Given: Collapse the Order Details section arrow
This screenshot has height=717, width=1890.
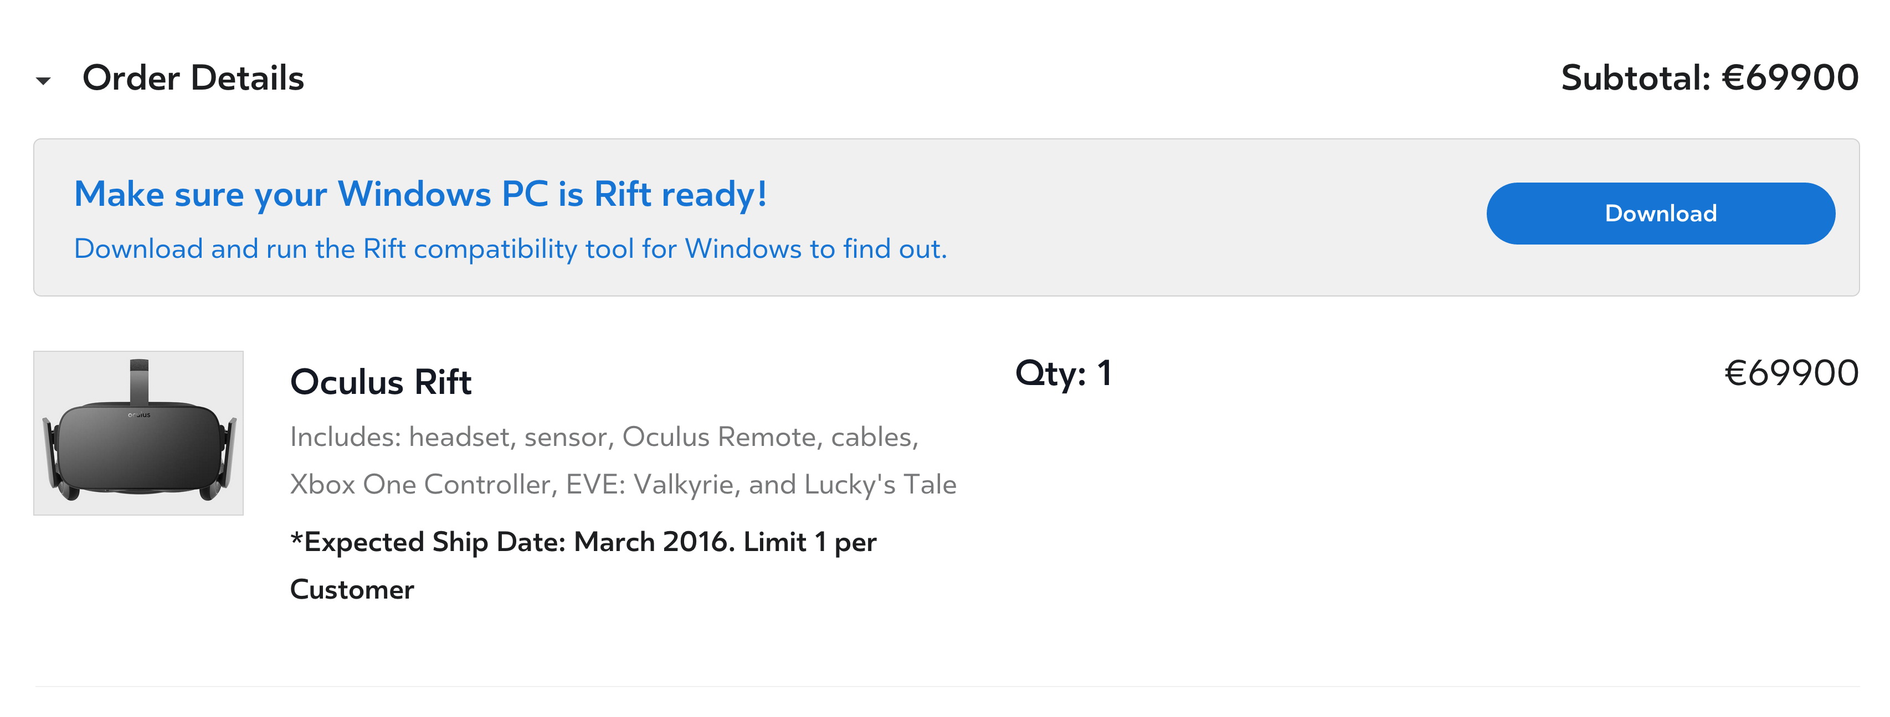Looking at the screenshot, I should click(x=43, y=81).
